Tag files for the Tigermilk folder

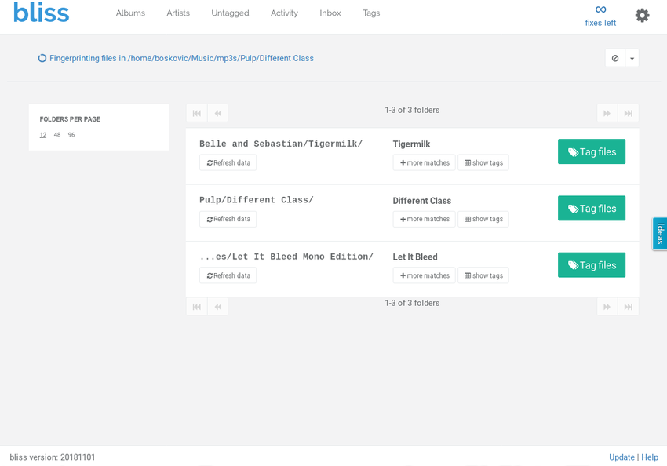click(x=591, y=151)
